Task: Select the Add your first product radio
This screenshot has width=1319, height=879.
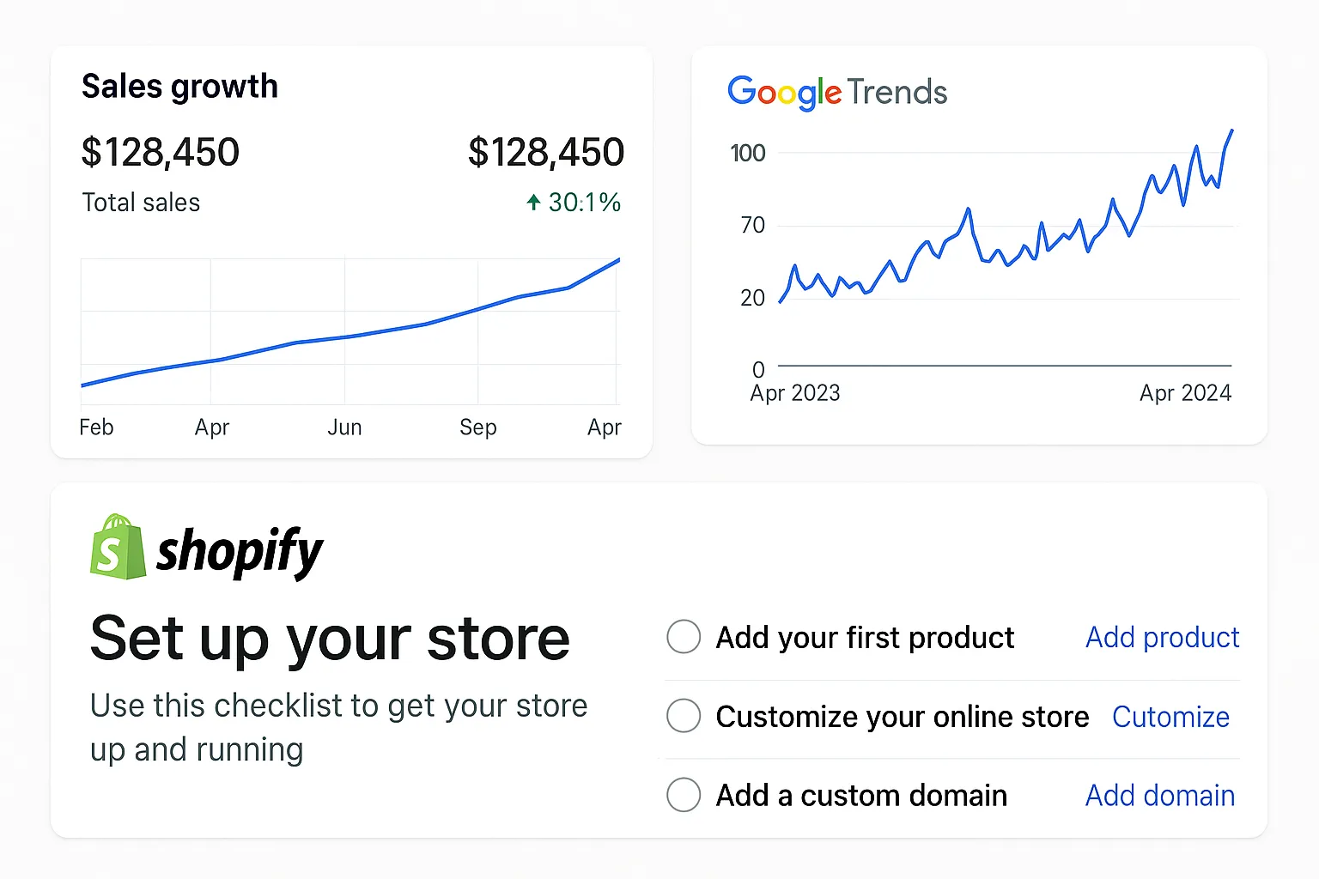Action: [x=684, y=637]
